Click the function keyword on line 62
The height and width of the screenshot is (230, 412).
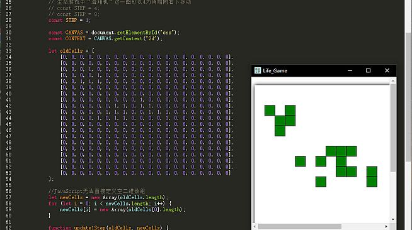click(60, 227)
